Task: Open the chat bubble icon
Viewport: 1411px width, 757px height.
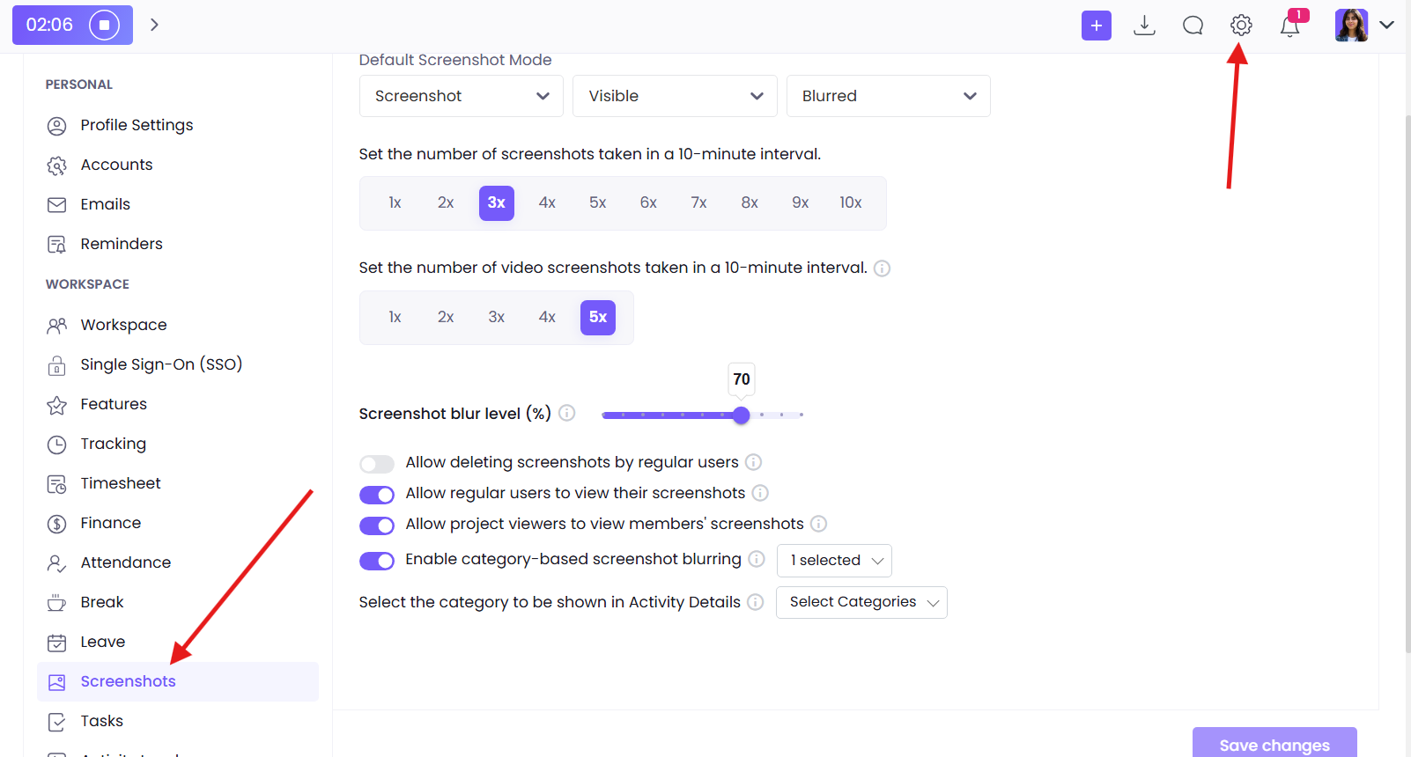Action: [x=1193, y=26]
